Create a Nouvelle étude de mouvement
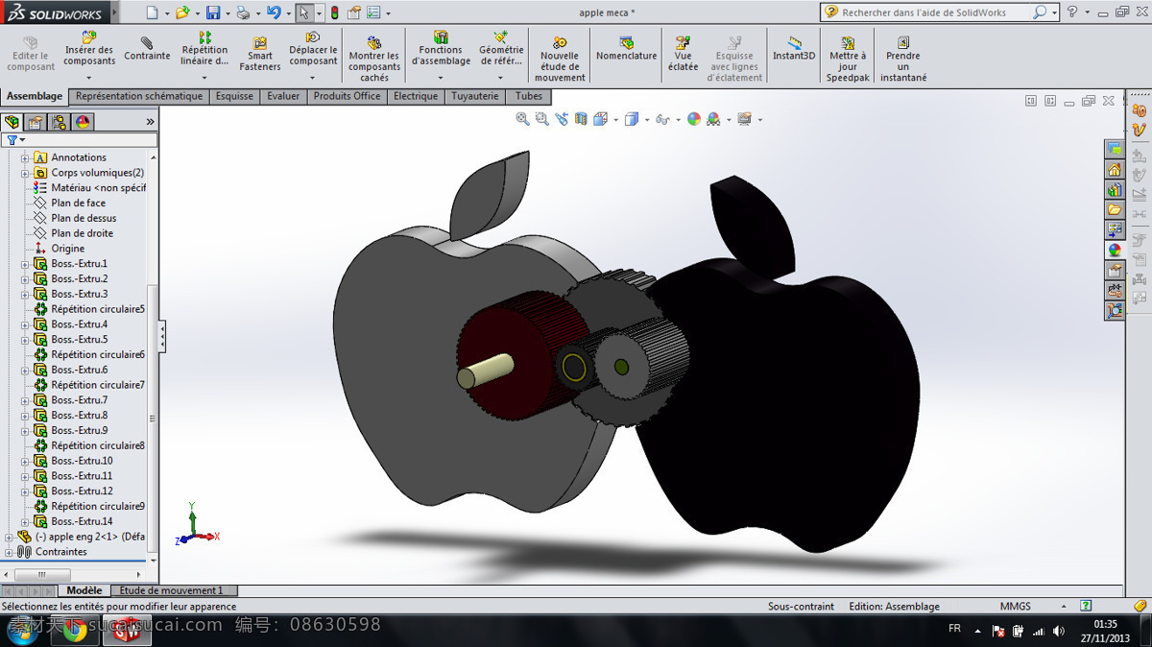 [x=560, y=60]
